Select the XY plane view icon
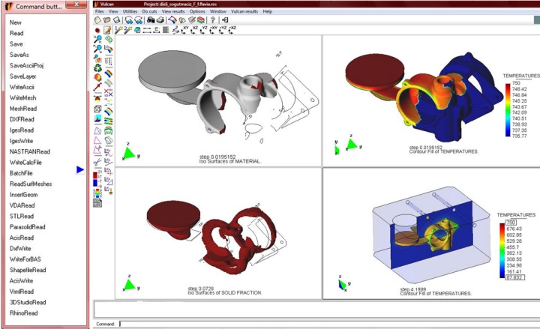Viewport: 540px width, 329px height. click(x=184, y=29)
